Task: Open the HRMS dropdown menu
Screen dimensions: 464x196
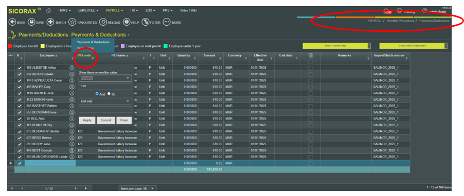Action: point(64,10)
